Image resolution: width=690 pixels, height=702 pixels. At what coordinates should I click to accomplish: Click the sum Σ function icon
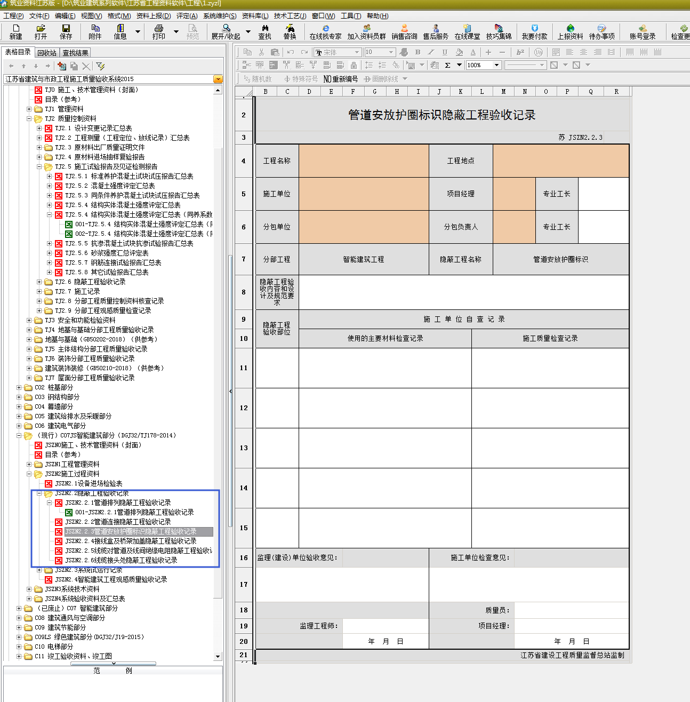447,65
